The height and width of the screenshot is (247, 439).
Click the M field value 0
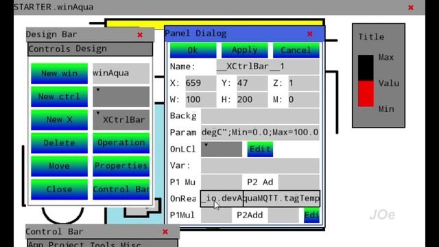304,99
